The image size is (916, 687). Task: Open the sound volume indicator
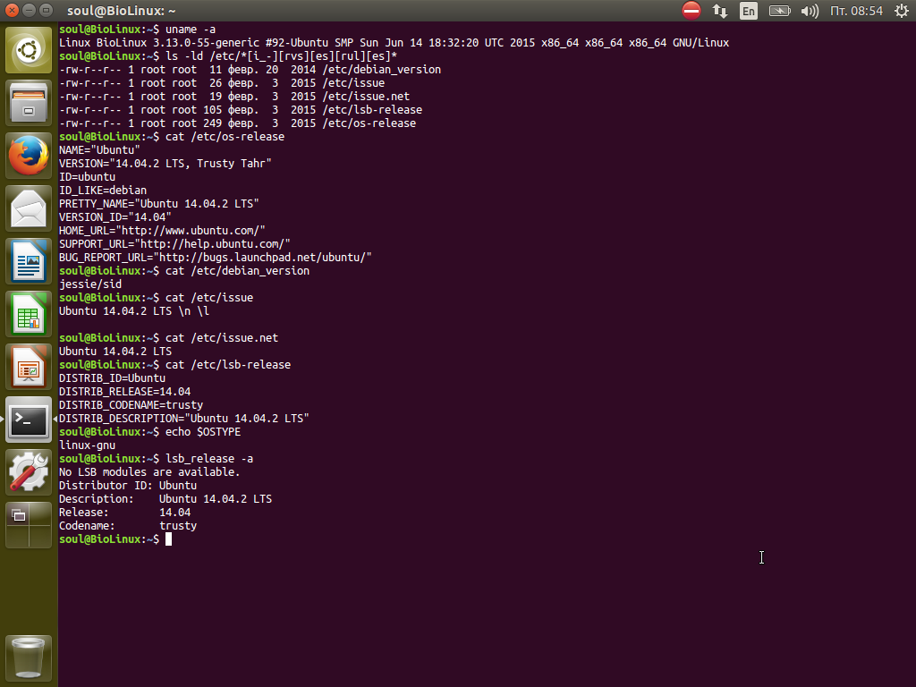pyautogui.click(x=809, y=11)
